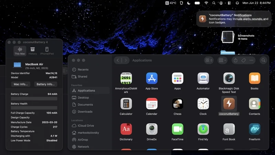
Task: Open Finder more actions ellipsis
Action: coord(251,60)
